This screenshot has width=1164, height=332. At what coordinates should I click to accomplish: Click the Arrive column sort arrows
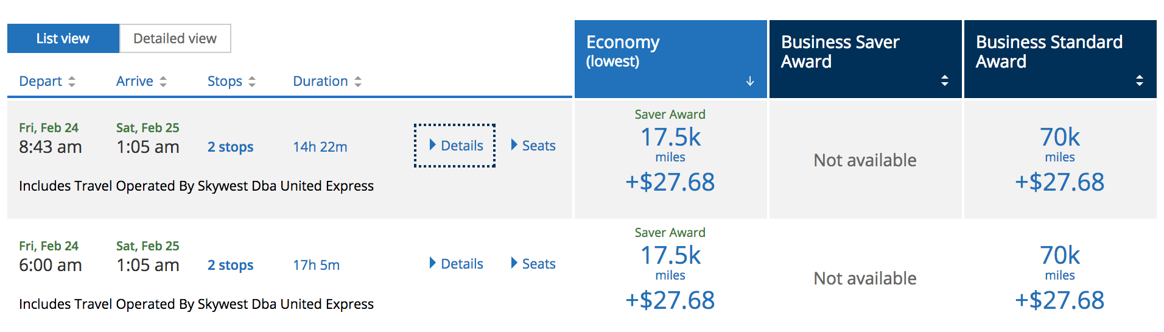(163, 82)
